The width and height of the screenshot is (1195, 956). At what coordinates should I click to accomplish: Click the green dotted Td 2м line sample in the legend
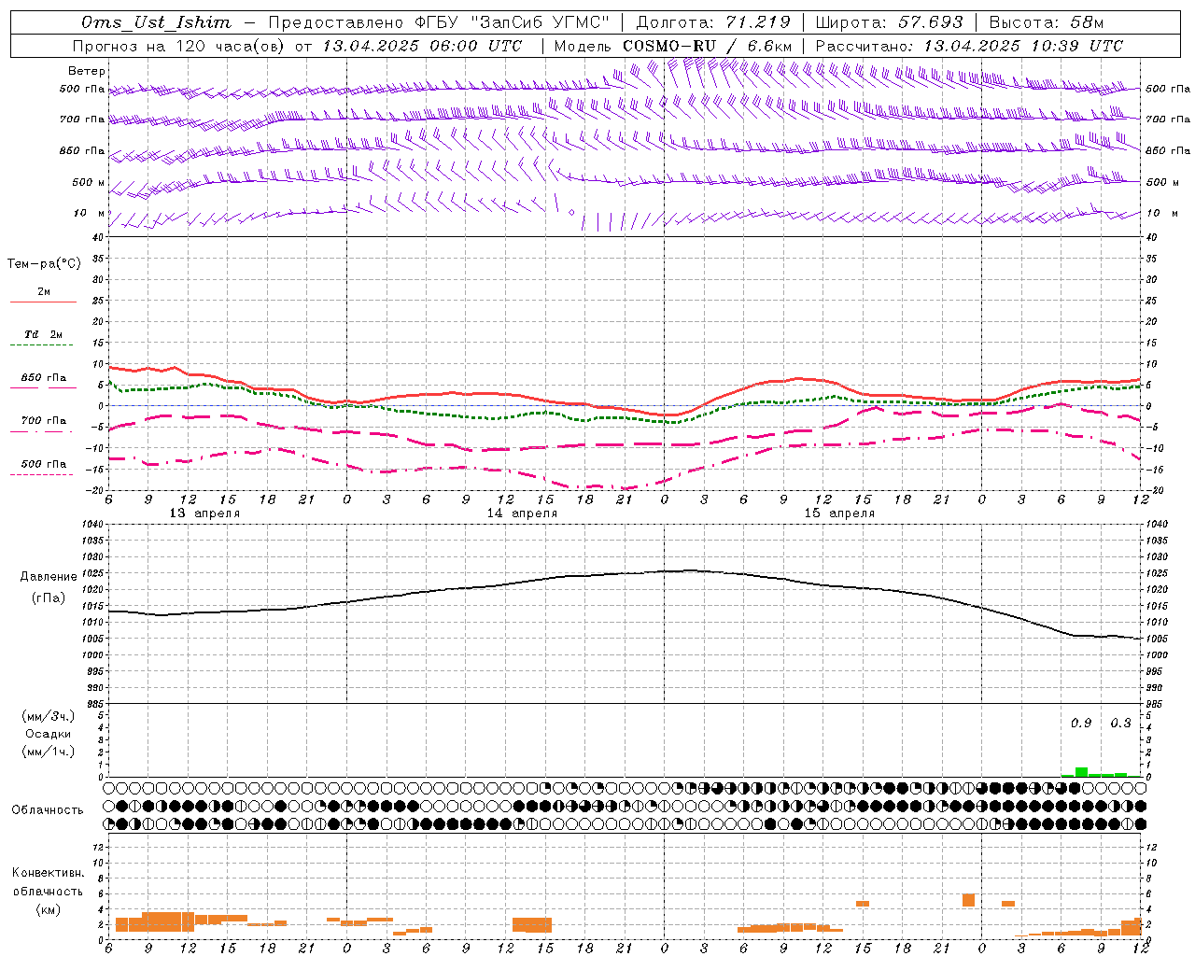tap(41, 345)
